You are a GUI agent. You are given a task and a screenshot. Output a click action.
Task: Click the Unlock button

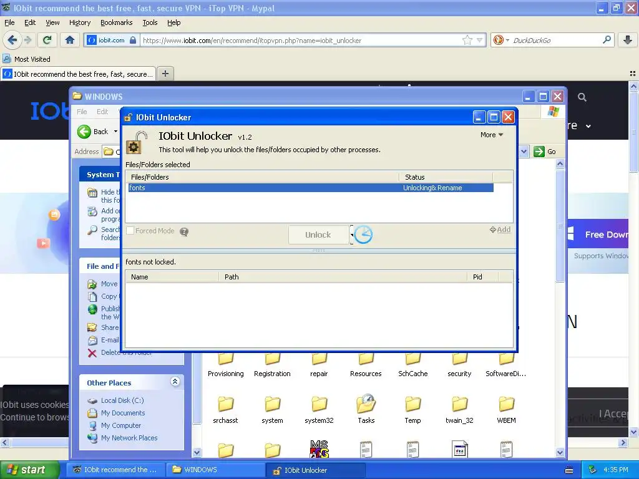pyautogui.click(x=318, y=235)
